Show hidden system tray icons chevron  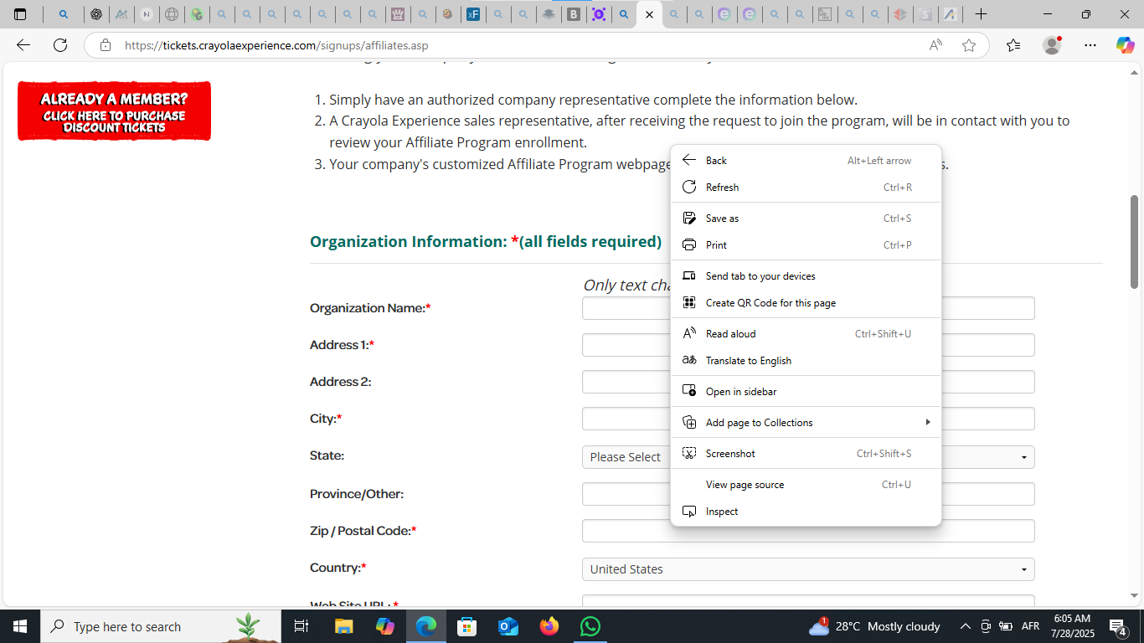pos(965,626)
